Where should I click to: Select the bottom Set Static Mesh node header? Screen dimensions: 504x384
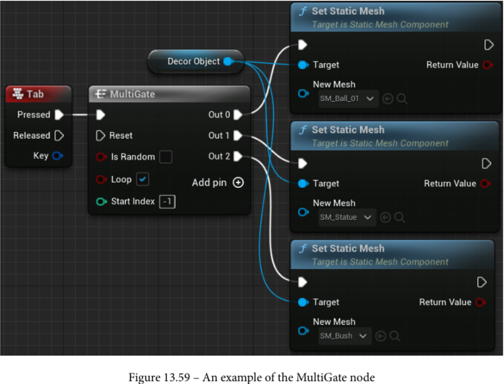click(x=393, y=255)
